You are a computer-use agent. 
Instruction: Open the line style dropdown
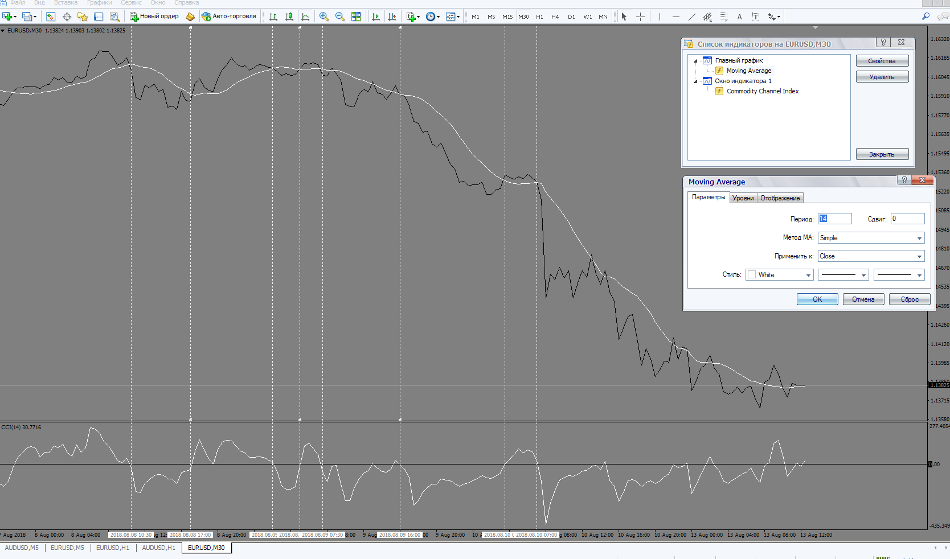click(x=843, y=275)
